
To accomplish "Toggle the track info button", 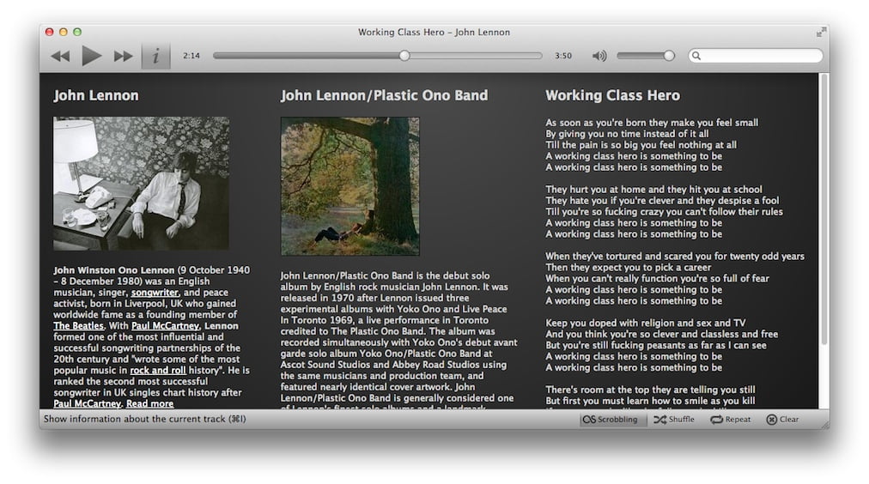I will [x=155, y=56].
